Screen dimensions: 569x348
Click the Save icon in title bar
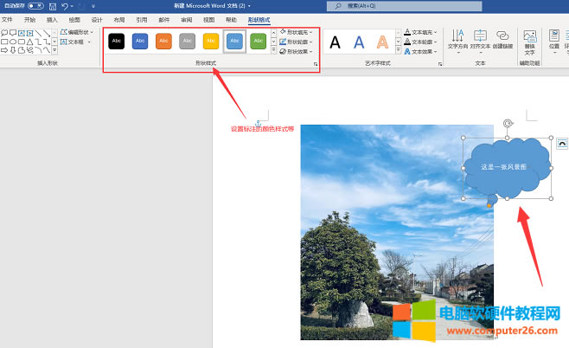51,6
